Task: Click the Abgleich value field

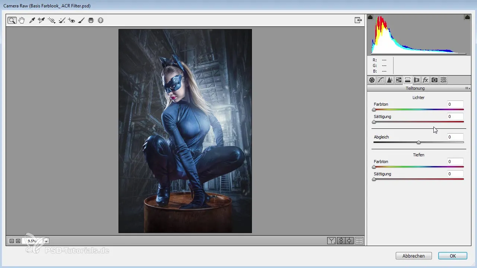Action: [455, 137]
